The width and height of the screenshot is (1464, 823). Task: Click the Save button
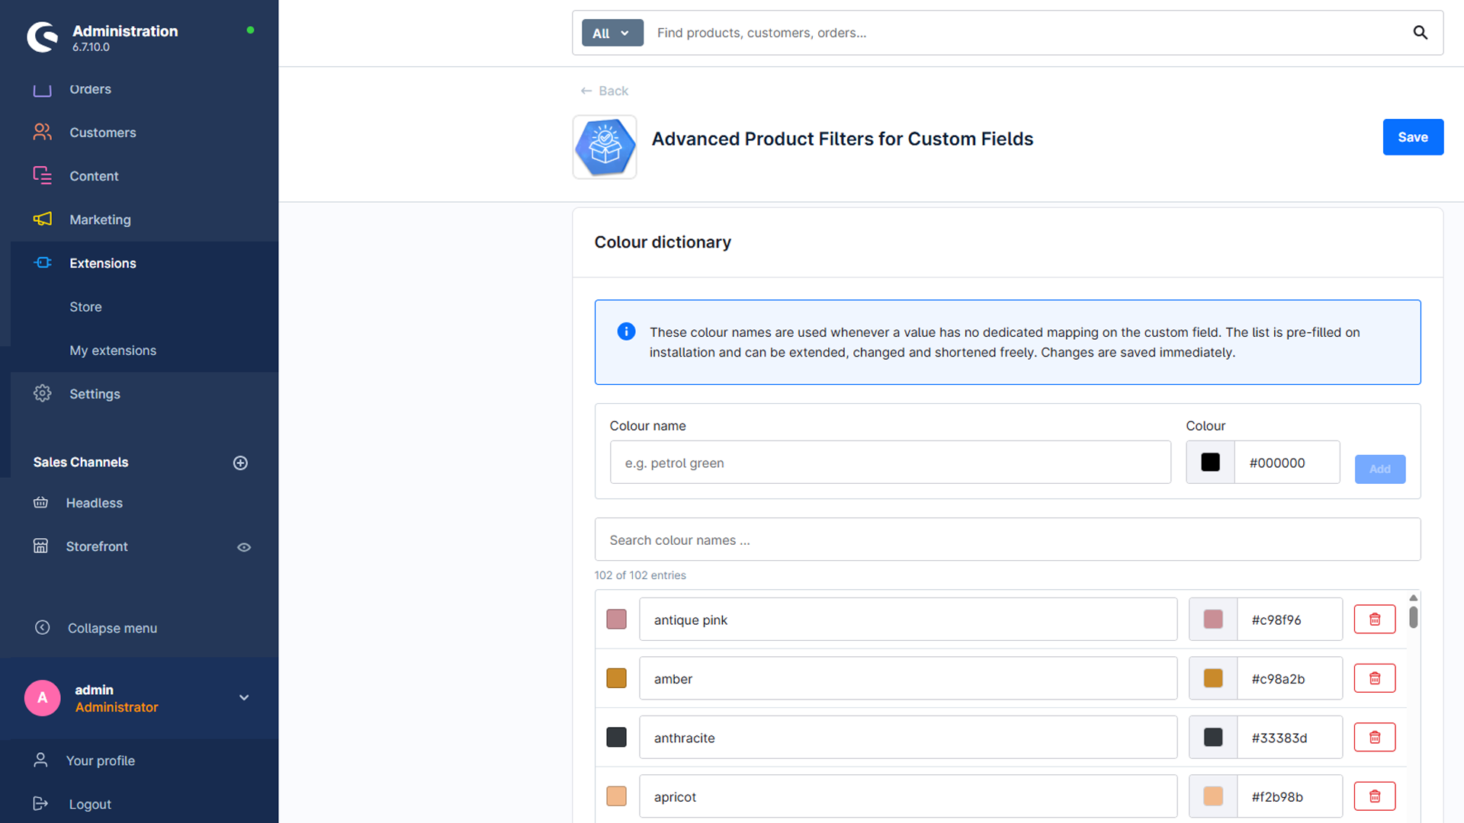click(x=1413, y=137)
